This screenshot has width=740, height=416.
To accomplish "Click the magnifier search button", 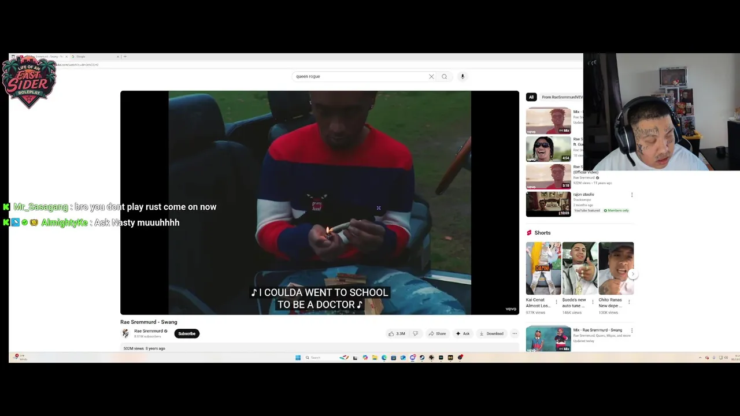I will 444,76.
